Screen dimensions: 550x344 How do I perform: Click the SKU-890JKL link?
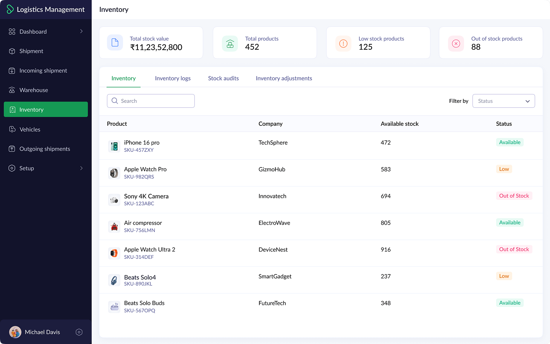(138, 284)
